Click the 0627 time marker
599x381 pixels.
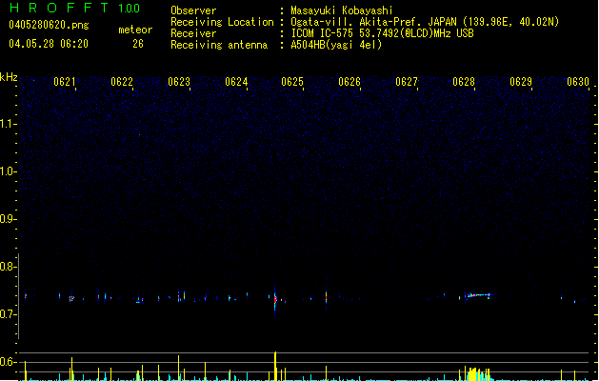(407, 82)
